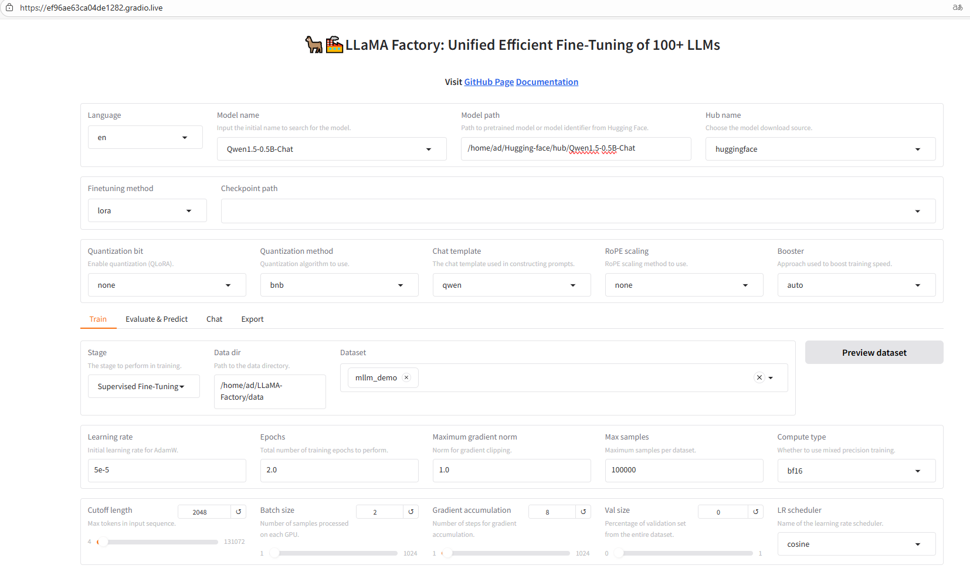Click the Gradient accumulation number box
970x572 pixels.
[x=552, y=512]
